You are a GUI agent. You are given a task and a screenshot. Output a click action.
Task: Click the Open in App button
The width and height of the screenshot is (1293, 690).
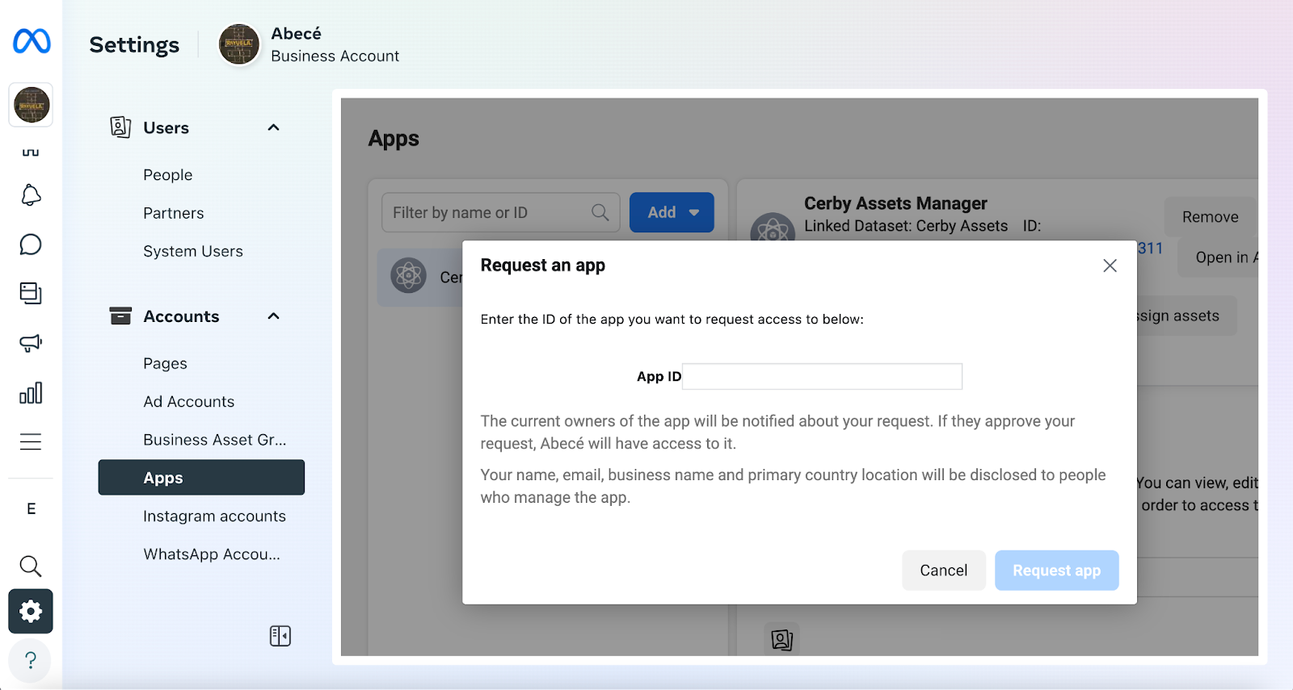(1218, 257)
